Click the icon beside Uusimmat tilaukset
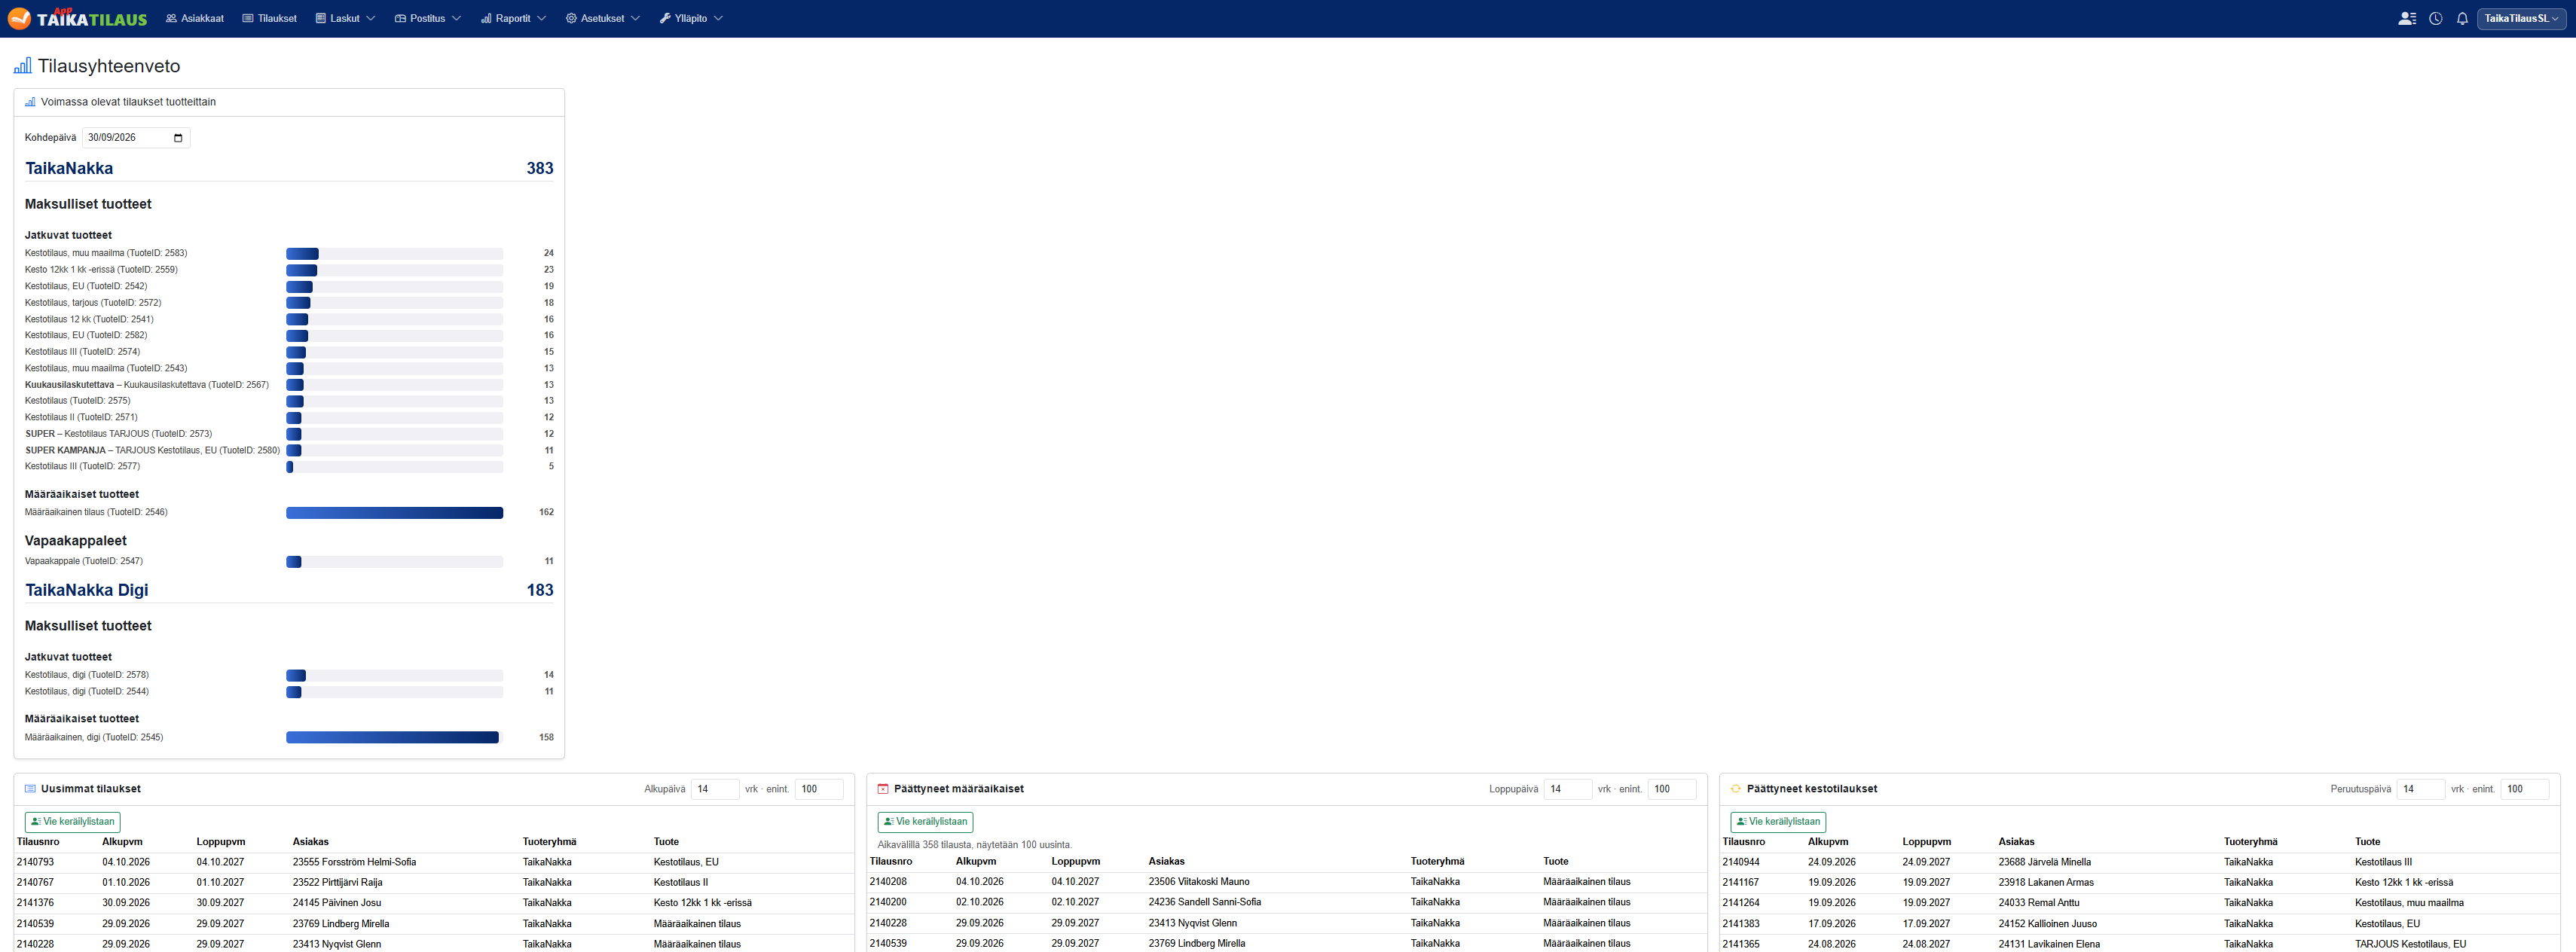 click(30, 789)
